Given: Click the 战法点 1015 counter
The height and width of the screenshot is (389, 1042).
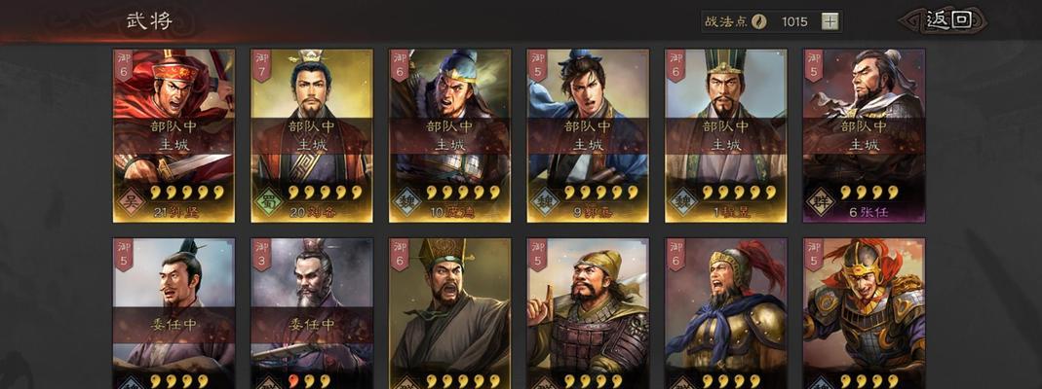Looking at the screenshot, I should [x=772, y=21].
